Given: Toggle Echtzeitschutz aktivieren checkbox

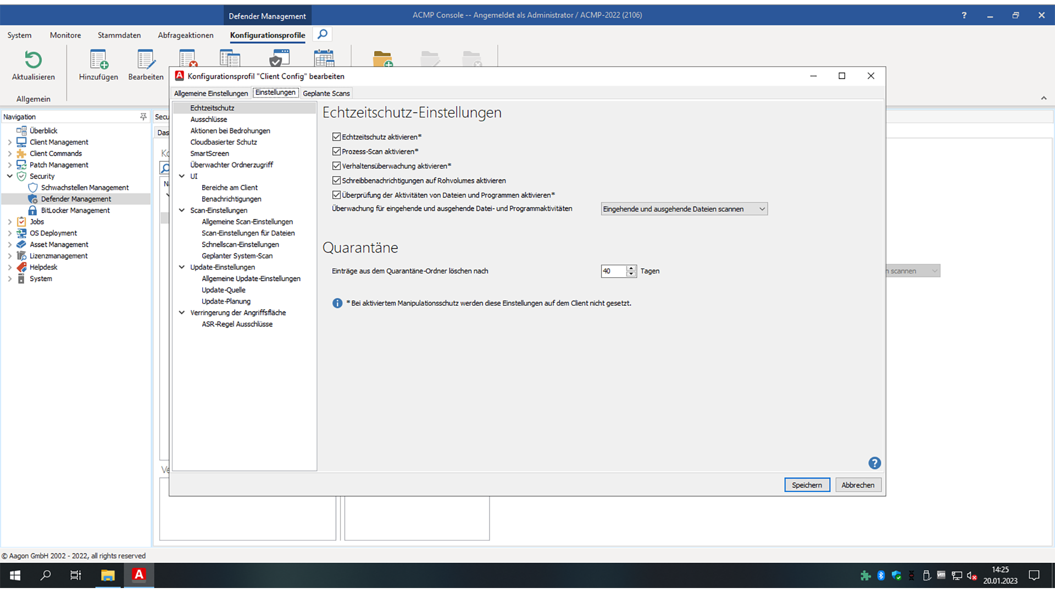Looking at the screenshot, I should tap(336, 137).
